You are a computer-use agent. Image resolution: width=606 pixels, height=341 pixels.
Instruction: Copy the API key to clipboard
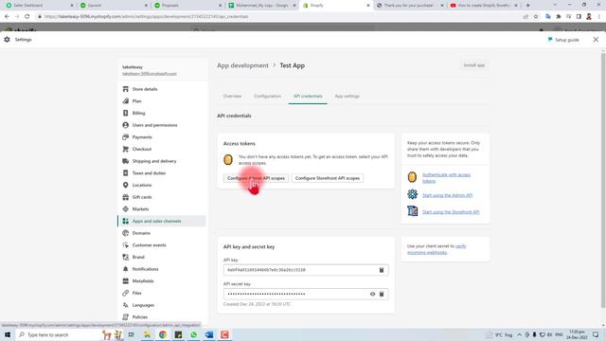tap(381, 270)
